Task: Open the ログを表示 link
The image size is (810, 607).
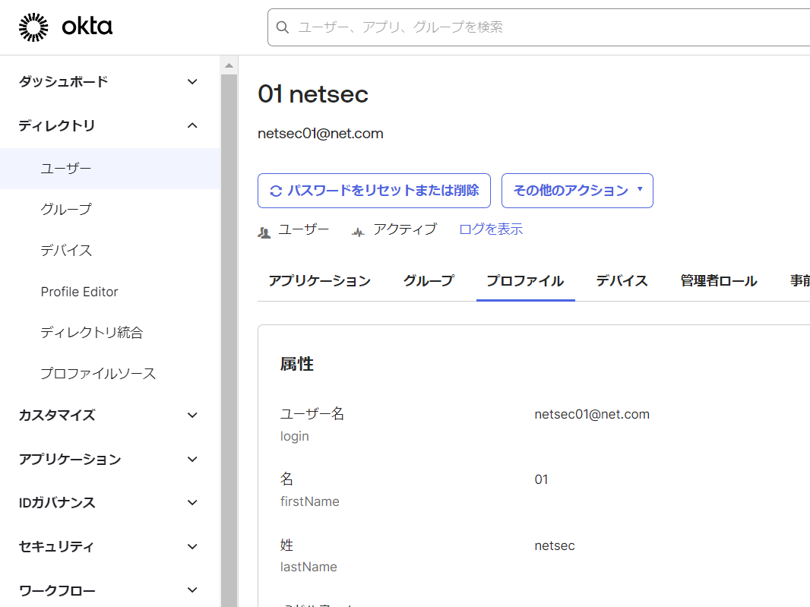Action: pyautogui.click(x=491, y=229)
